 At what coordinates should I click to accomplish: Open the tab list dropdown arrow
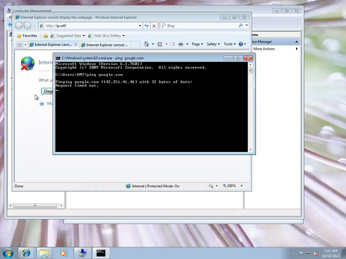25,45
